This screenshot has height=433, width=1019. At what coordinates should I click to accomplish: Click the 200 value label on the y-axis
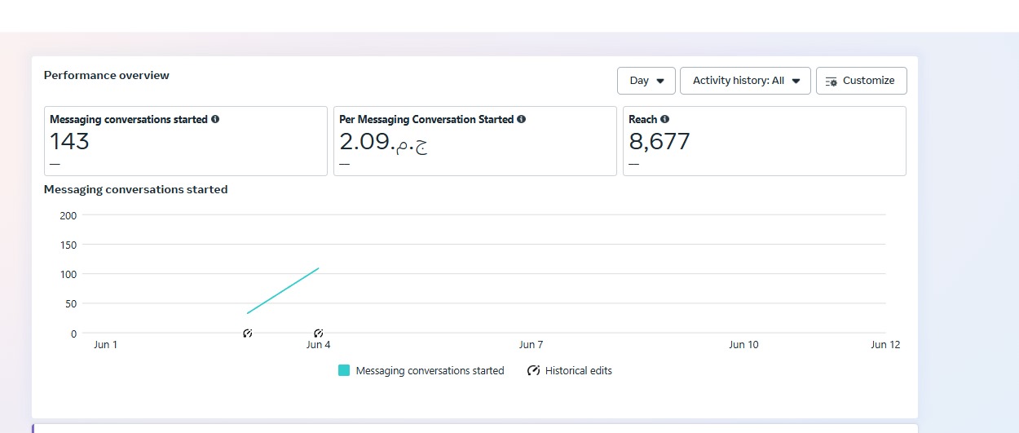(68, 215)
